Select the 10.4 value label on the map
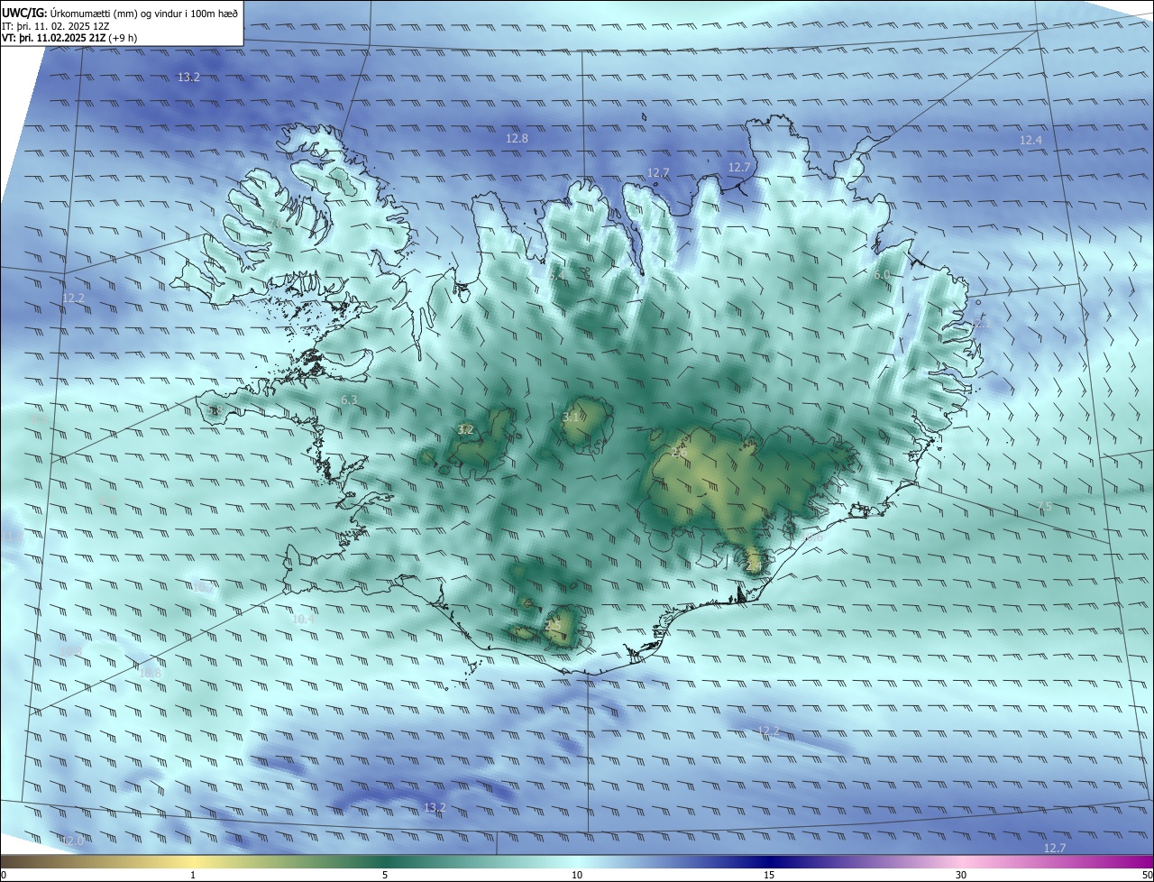Viewport: 1154px width, 882px height. (x=304, y=619)
